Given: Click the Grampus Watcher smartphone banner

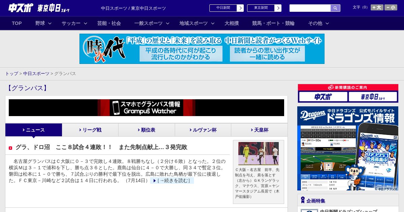Looking at the screenshot, I should 146,108.
